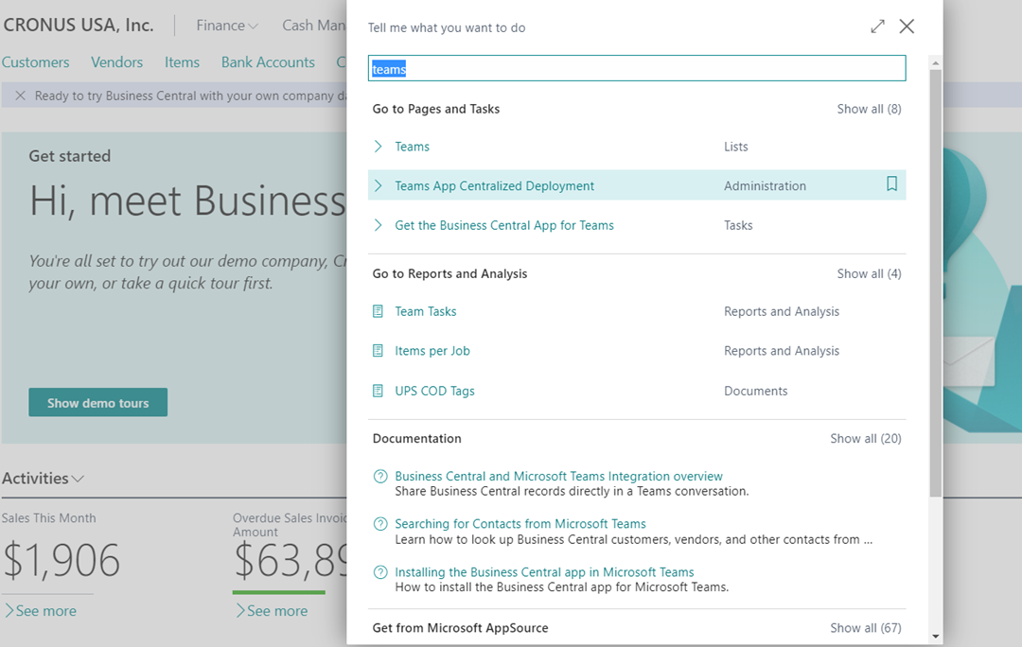Open the Team Tasks report

[x=425, y=311]
